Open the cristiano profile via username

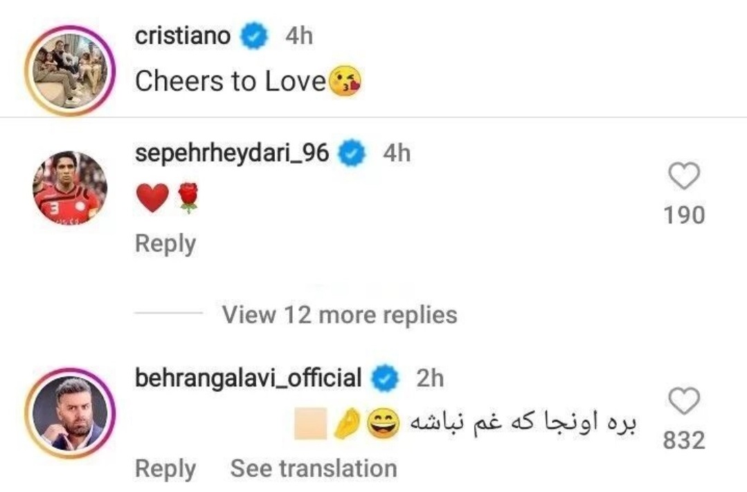click(x=183, y=37)
